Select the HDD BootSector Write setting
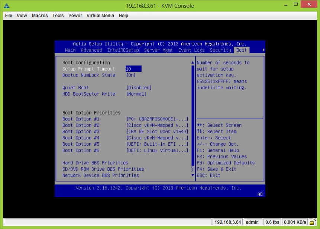The width and height of the screenshot is (320, 229). (x=88, y=94)
